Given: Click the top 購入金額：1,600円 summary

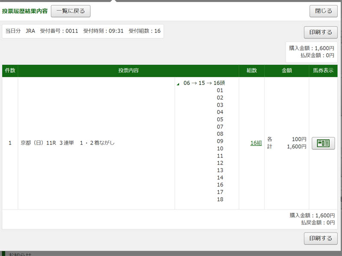Looking at the screenshot, I should (312, 49).
